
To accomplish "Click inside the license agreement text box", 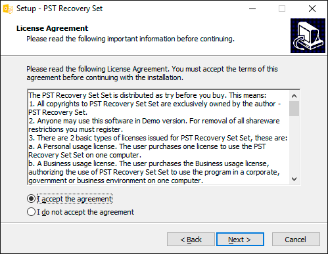I will pos(158,137).
